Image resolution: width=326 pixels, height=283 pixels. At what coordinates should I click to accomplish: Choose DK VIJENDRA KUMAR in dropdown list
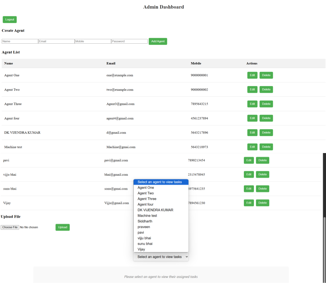161,210
